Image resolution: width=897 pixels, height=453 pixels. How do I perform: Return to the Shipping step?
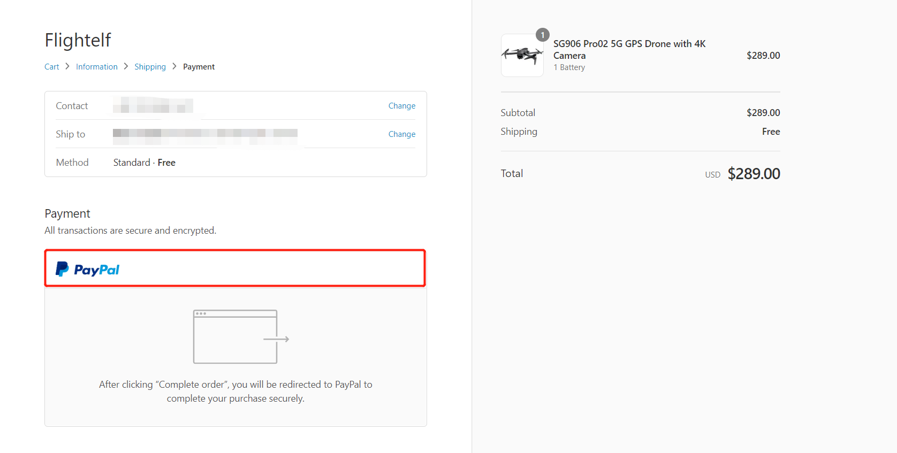(150, 67)
